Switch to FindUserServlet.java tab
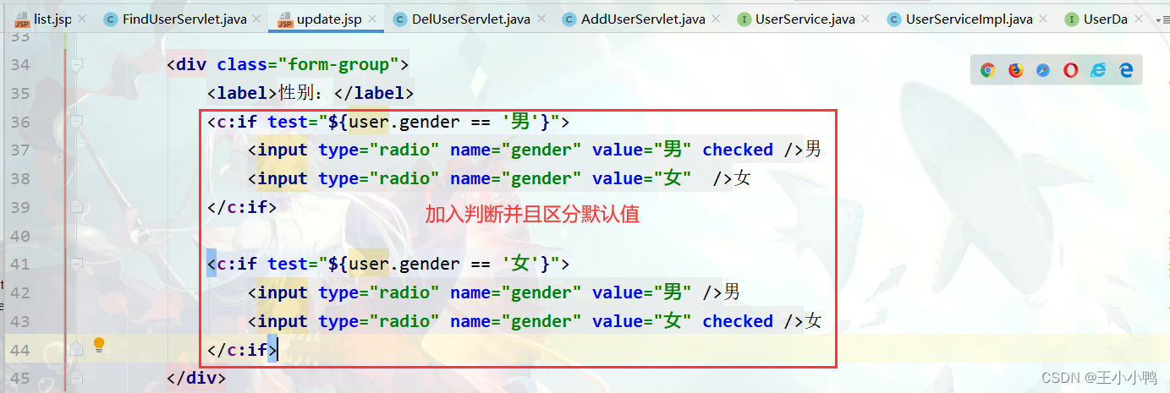The image size is (1170, 393). click(184, 19)
